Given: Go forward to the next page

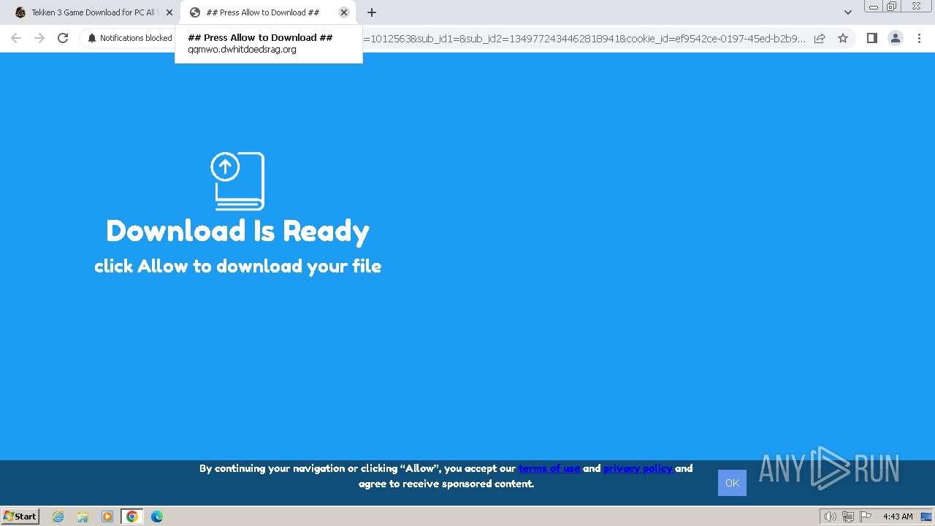Looking at the screenshot, I should [39, 38].
